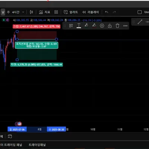The width and height of the screenshot is (149, 149).
Task: Click the 포지션보유 손익 position info label
Action: (37, 45)
